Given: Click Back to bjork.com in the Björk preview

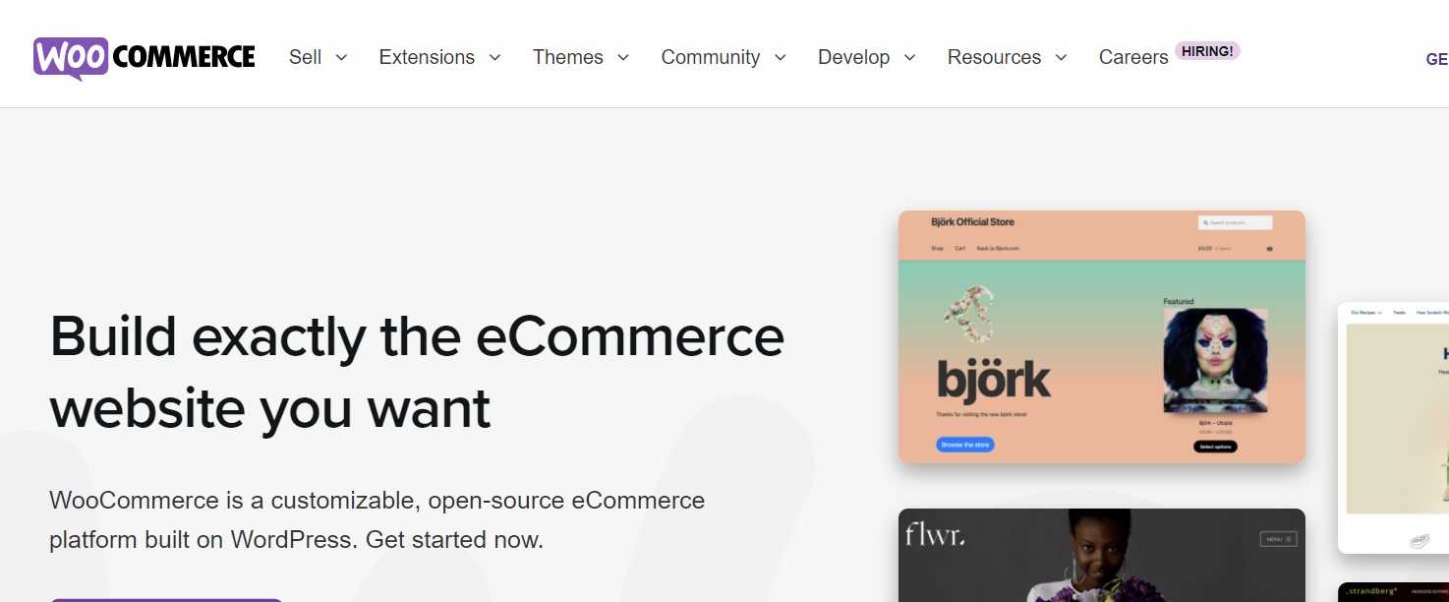Looking at the screenshot, I should [x=998, y=249].
